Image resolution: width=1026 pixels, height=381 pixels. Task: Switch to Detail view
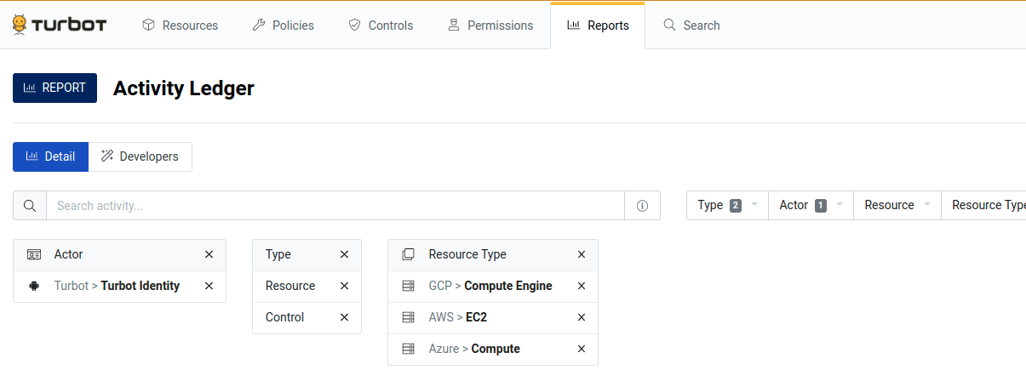(x=50, y=156)
